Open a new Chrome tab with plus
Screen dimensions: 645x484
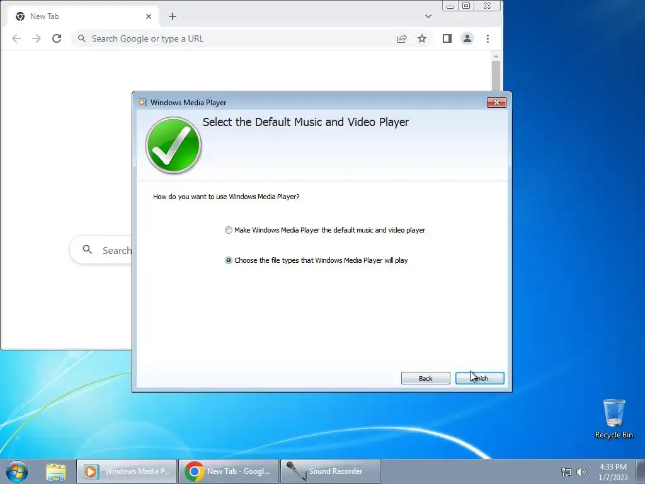point(173,16)
